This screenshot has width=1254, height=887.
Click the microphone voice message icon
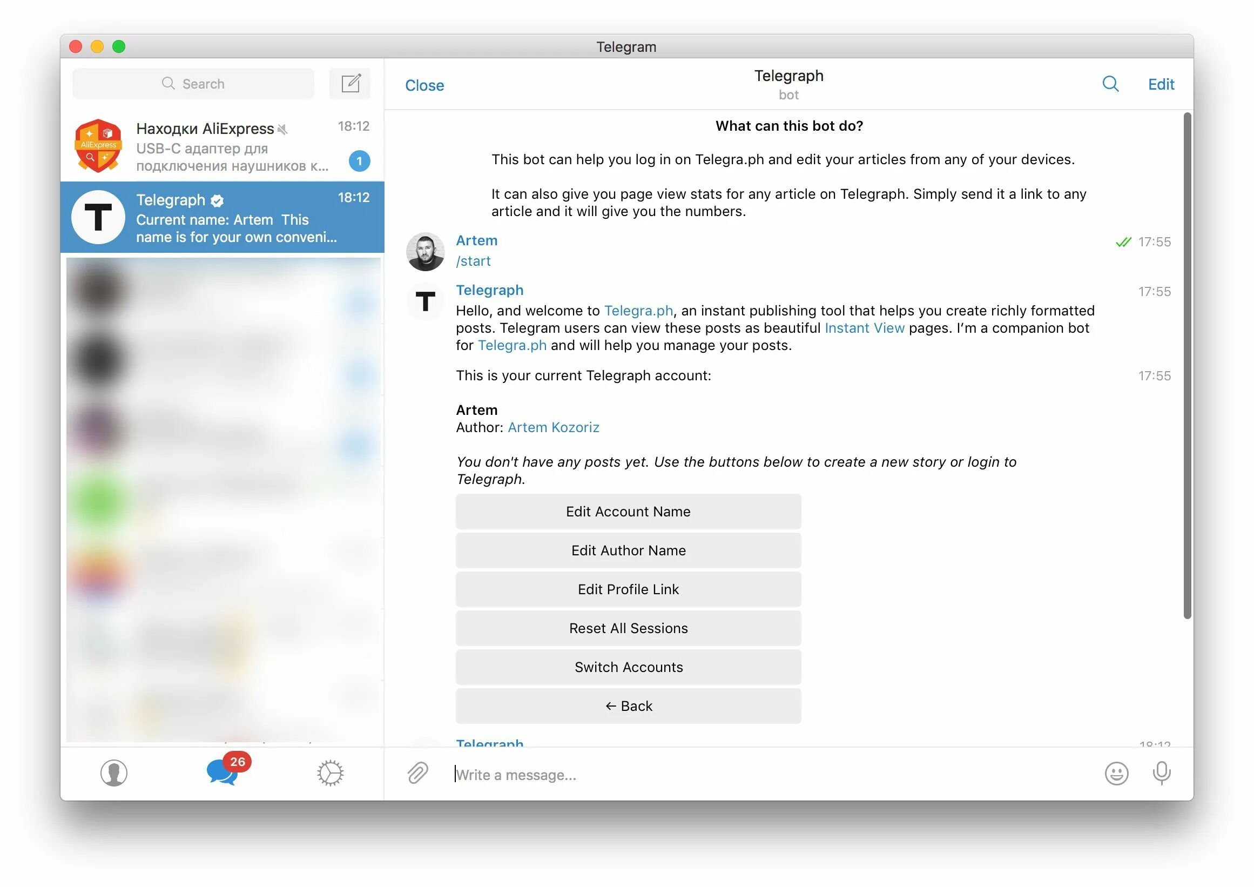click(1162, 774)
